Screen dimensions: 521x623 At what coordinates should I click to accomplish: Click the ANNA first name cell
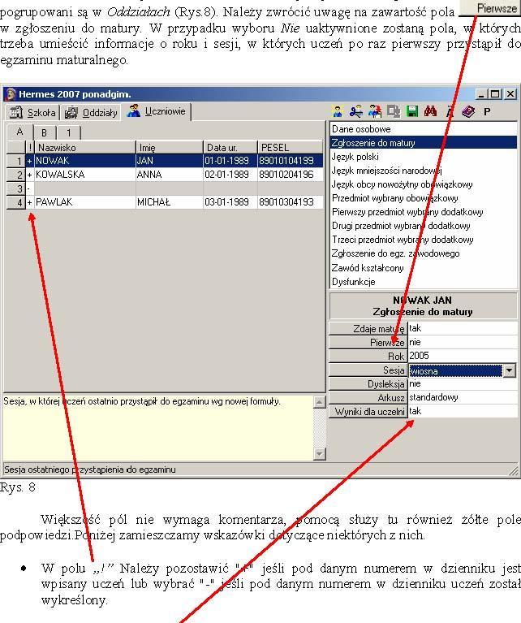169,175
